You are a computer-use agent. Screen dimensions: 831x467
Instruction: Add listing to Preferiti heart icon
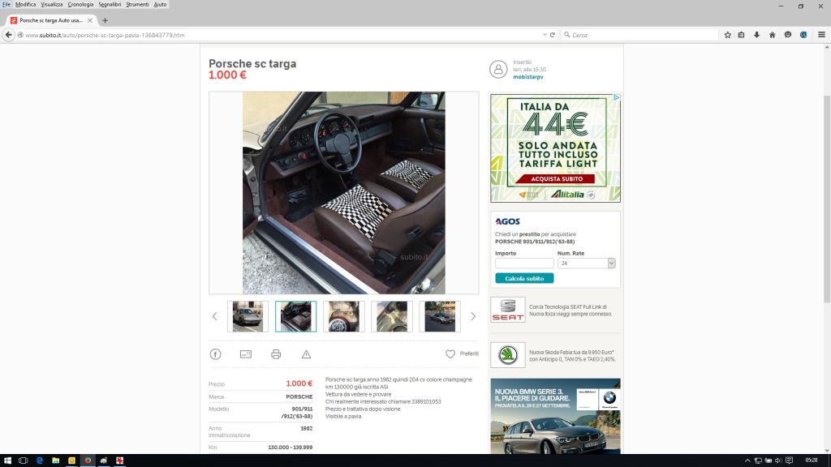tap(450, 353)
